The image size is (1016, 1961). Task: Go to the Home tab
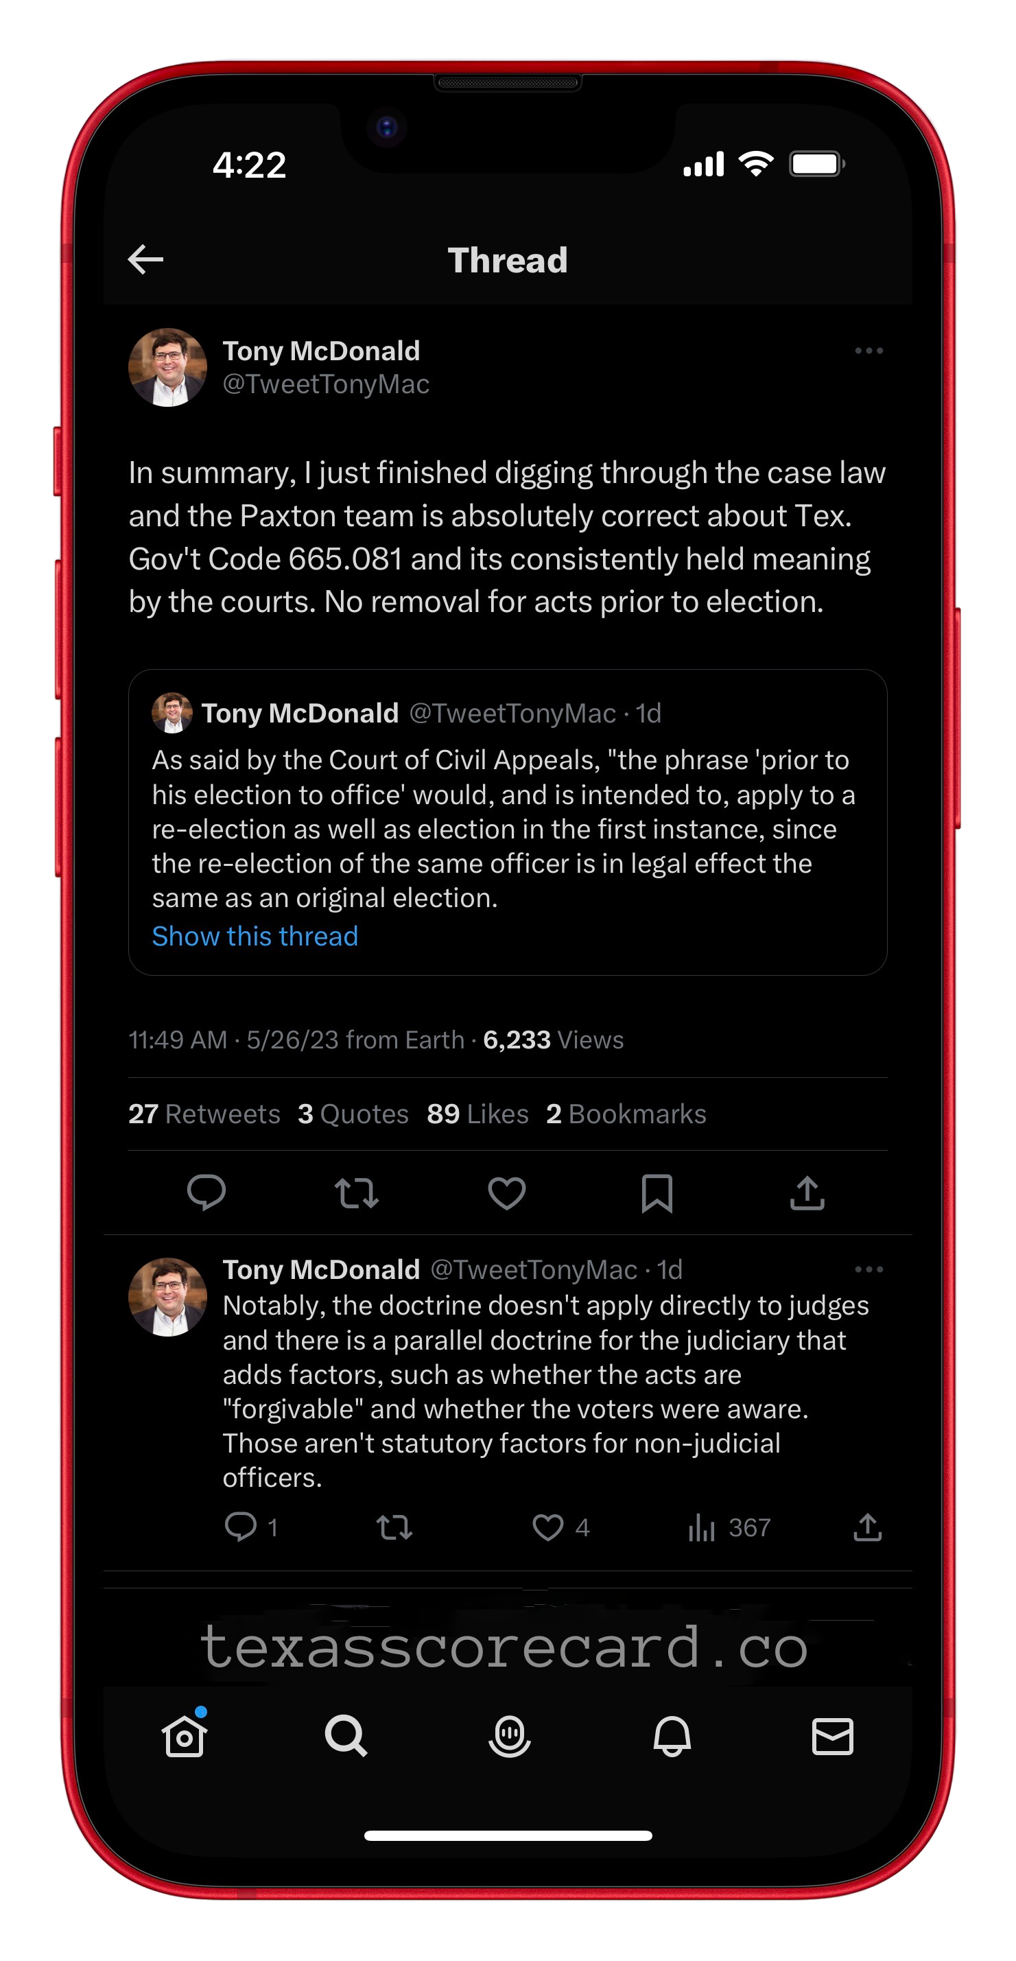pyautogui.click(x=184, y=1737)
